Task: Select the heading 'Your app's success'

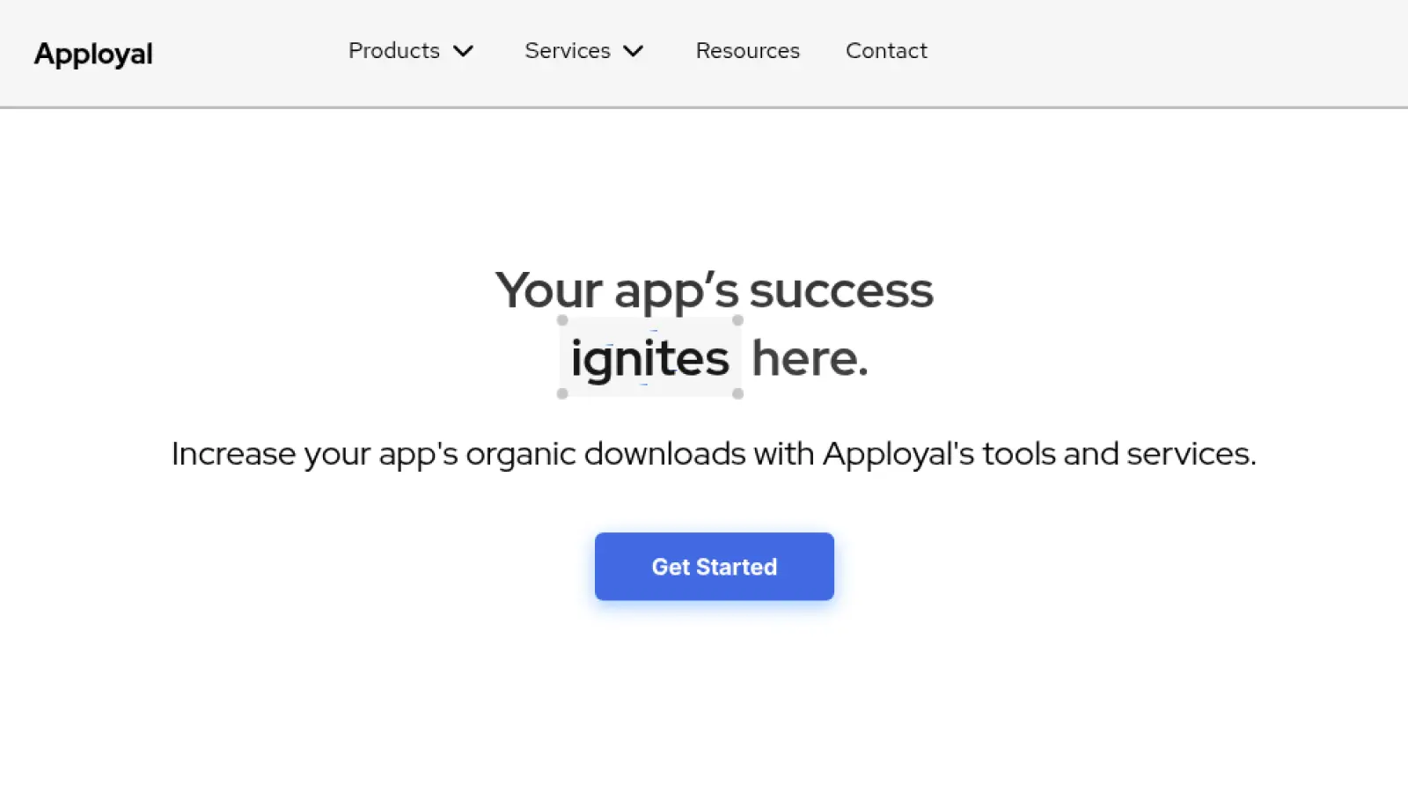Action: pyautogui.click(x=715, y=290)
